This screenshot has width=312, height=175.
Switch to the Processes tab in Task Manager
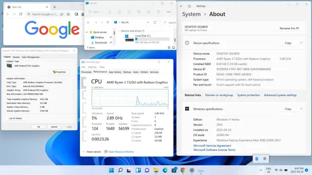(x=86, y=72)
